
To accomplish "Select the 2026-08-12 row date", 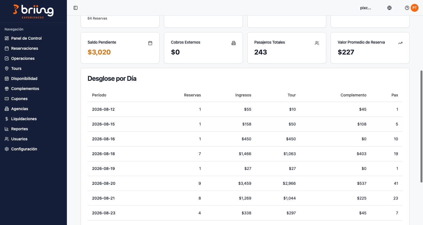I will pyautogui.click(x=103, y=109).
